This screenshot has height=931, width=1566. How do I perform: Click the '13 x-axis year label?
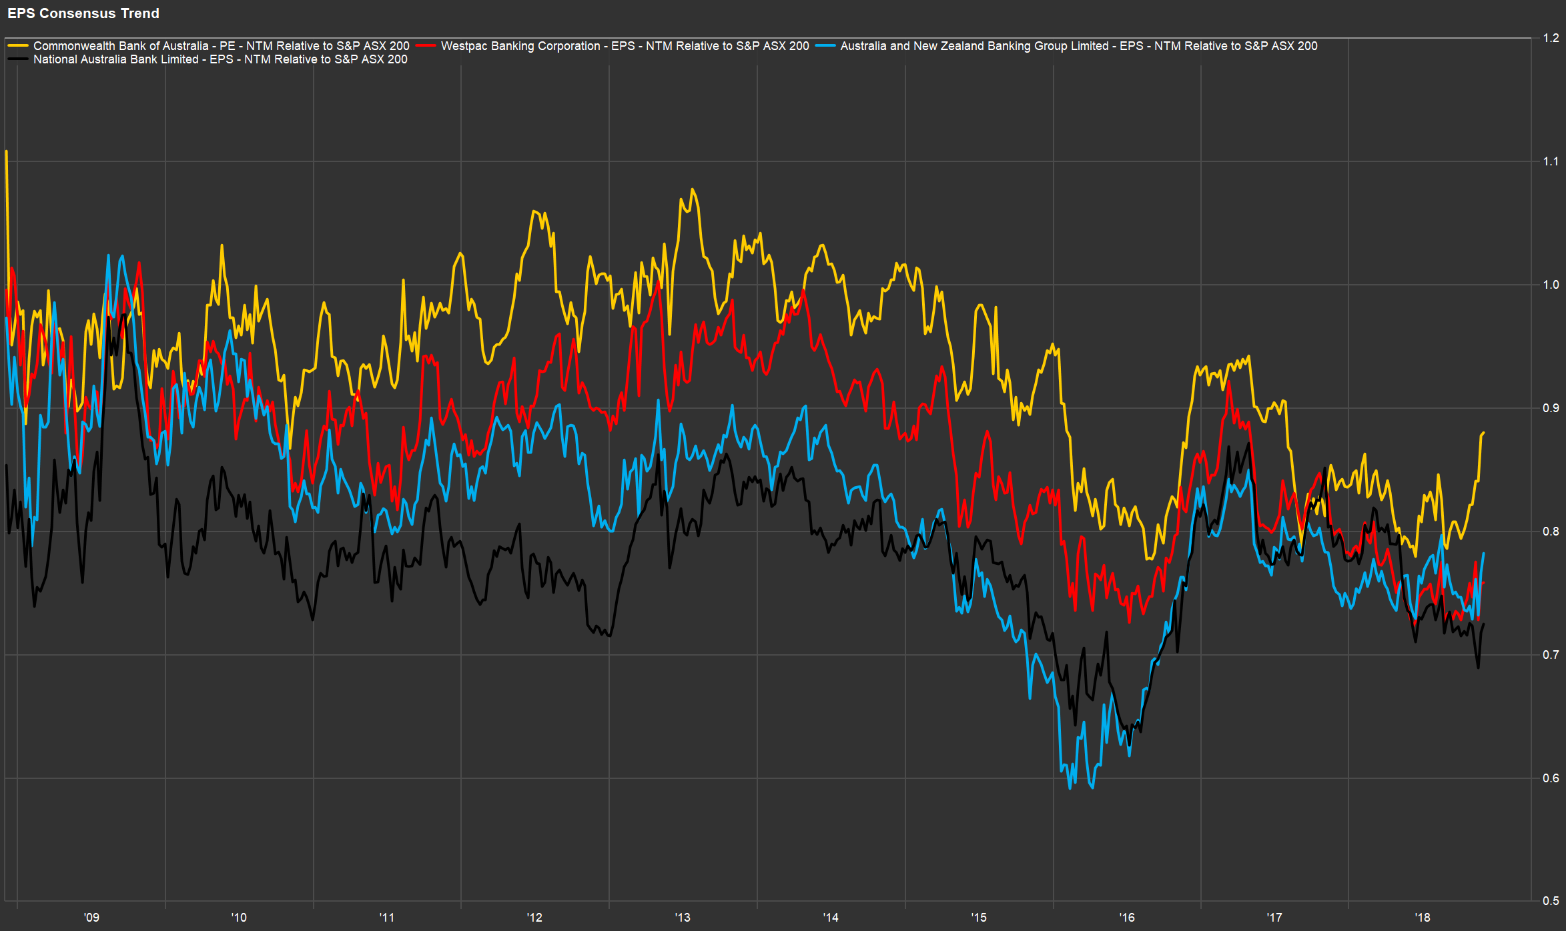tap(683, 918)
